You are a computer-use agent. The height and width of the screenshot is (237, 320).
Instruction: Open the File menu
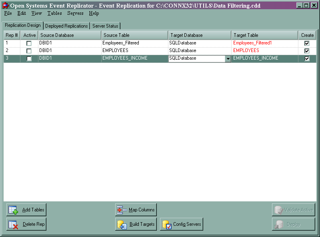pos(8,13)
